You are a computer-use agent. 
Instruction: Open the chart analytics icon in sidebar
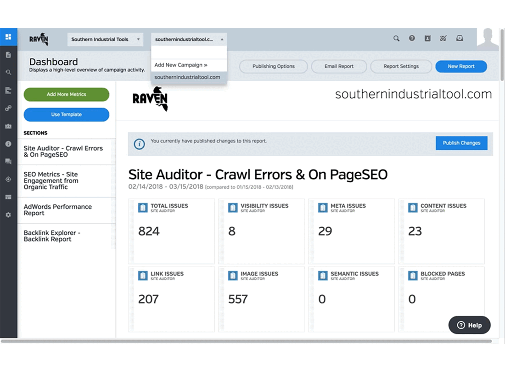click(x=8, y=126)
